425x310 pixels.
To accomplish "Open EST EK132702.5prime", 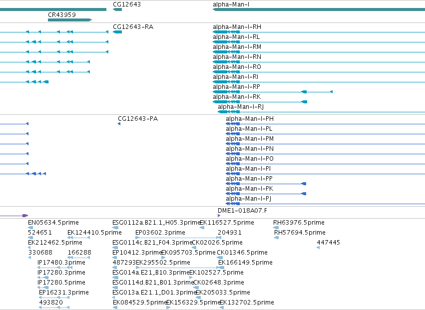I will tap(222, 308).
